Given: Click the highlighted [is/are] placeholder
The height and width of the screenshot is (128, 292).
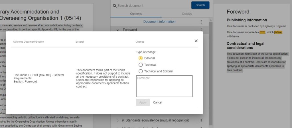Looking at the screenshot, I should tap(278, 32).
